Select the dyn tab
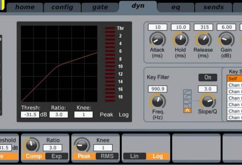The image size is (242, 165). (138, 6)
